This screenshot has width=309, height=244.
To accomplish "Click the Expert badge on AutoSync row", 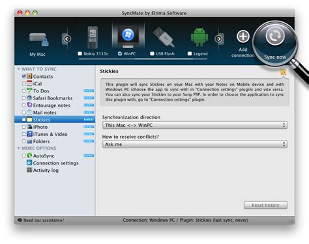I will pos(89,156).
